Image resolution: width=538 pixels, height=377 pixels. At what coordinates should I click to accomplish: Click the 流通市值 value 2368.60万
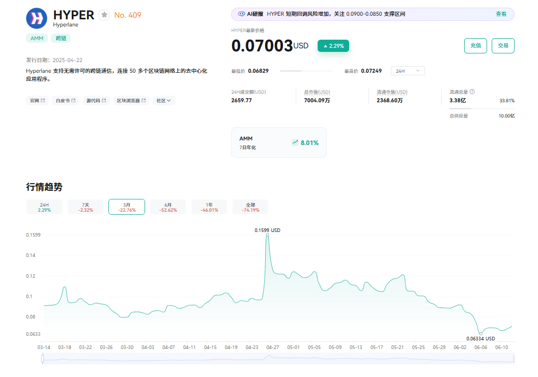click(390, 101)
